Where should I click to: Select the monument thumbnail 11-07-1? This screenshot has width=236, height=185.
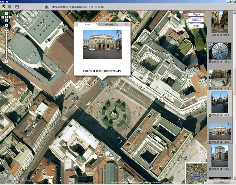pyautogui.click(x=220, y=102)
